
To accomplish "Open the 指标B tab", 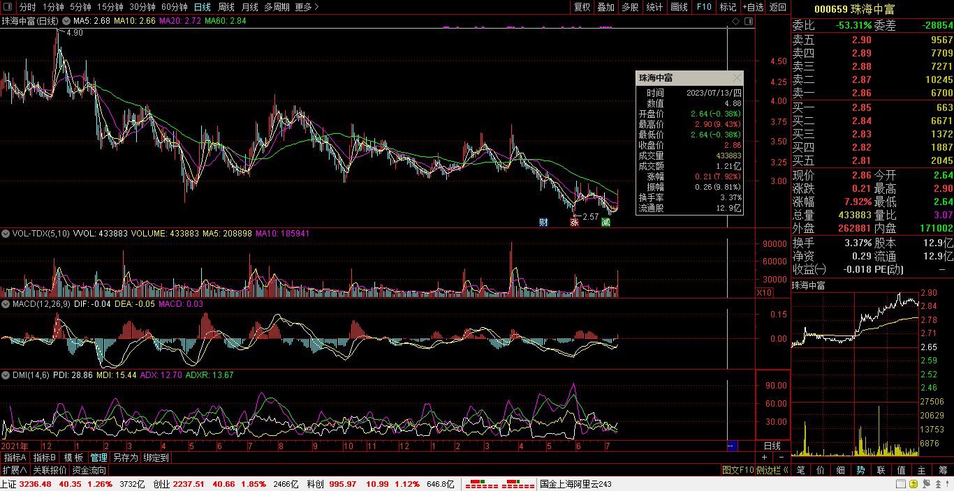I will coord(44,458).
